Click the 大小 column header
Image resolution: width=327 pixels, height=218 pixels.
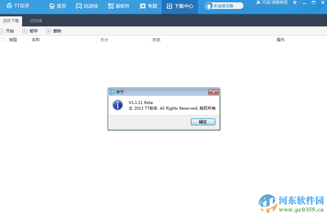coord(104,40)
